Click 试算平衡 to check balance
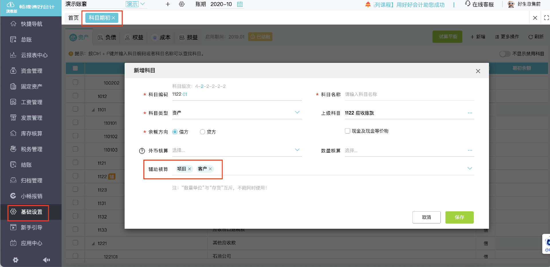550x267 pixels. (447, 37)
